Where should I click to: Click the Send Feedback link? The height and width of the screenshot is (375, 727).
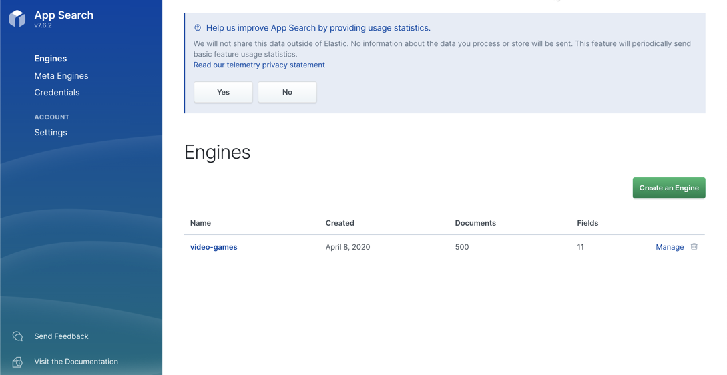point(61,336)
